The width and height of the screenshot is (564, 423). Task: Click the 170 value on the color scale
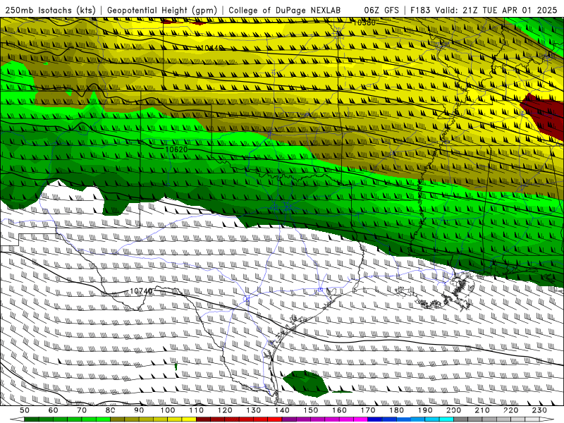(368, 410)
